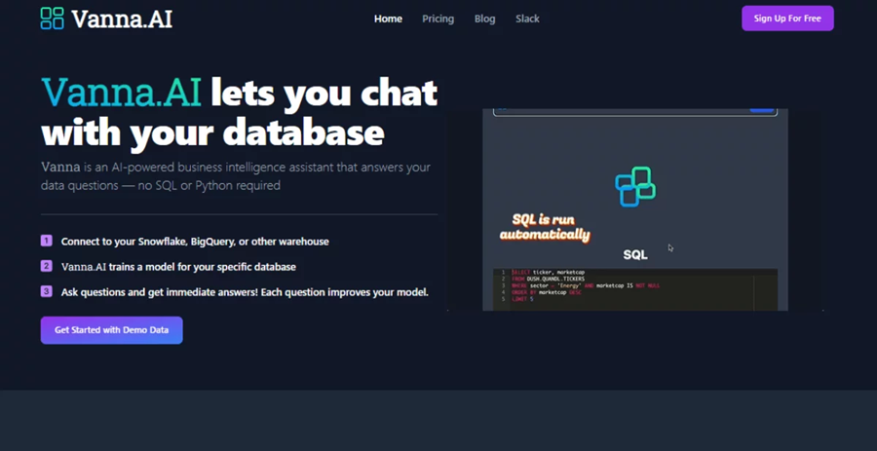Click Get Started with Demo Data button
This screenshot has height=451, width=877.
[x=111, y=330]
